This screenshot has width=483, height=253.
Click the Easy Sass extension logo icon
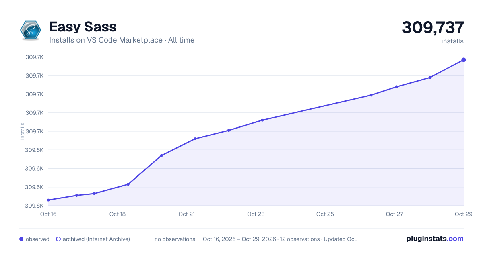tap(31, 30)
